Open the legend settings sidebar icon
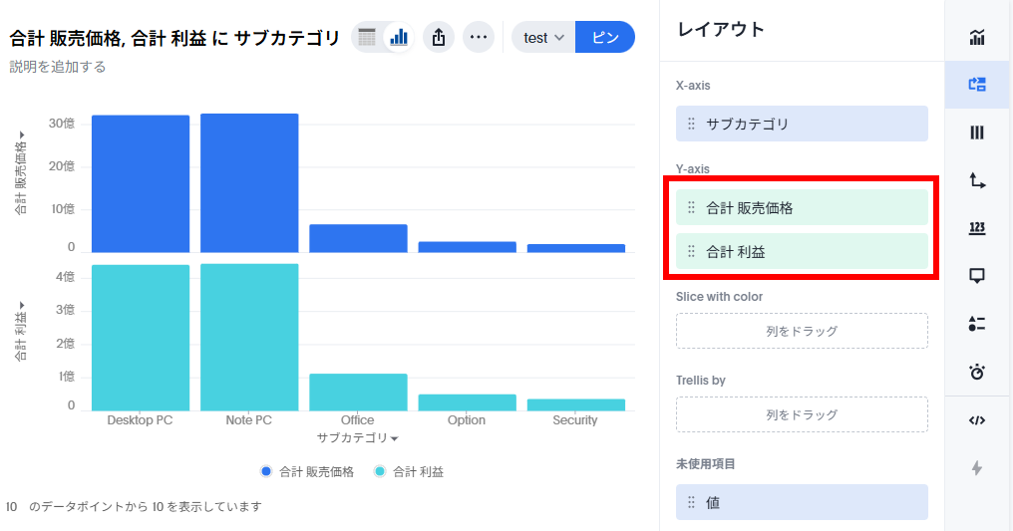Image resolution: width=1013 pixels, height=531 pixels. (977, 324)
